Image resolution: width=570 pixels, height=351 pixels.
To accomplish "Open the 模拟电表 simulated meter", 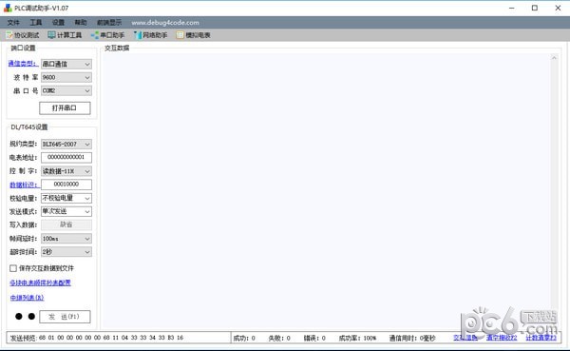I will [194, 35].
